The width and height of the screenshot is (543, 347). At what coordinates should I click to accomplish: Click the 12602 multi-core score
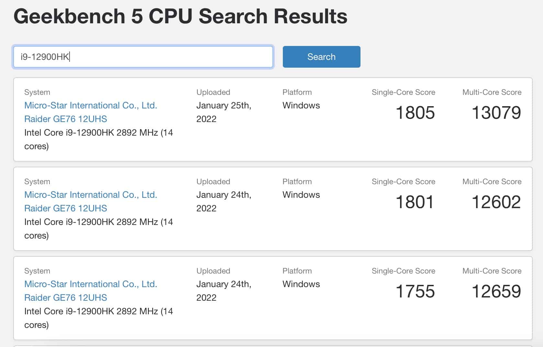[496, 202]
